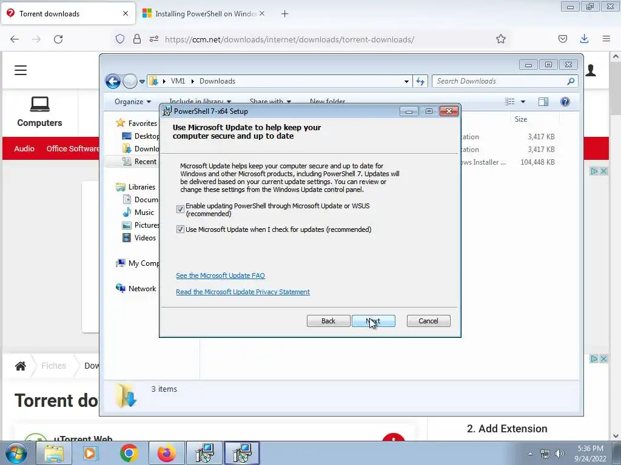The height and width of the screenshot is (465, 621).
Task: Launch Chrome from the taskbar
Action: pos(129,453)
